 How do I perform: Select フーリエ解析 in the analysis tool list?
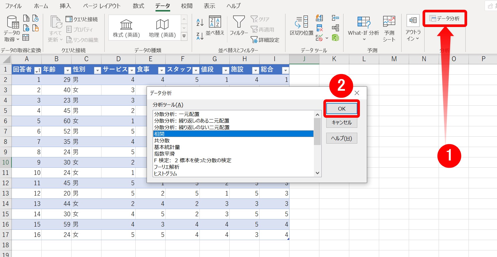tap(233, 167)
